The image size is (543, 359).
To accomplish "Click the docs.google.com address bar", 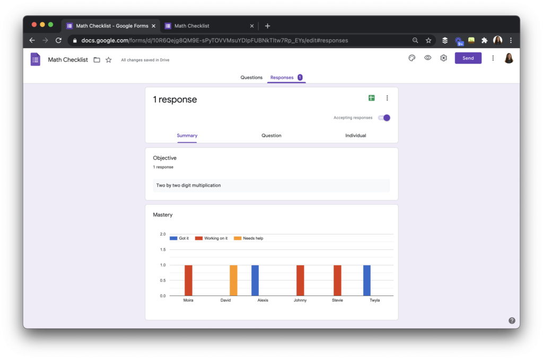I will tap(212, 40).
